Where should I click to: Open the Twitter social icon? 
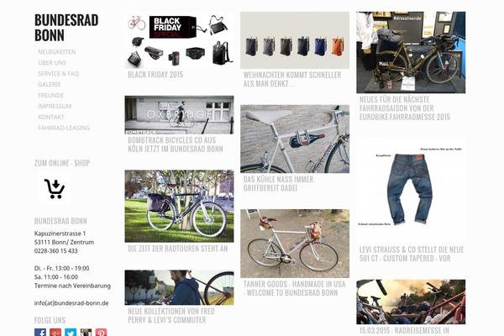coord(71,332)
